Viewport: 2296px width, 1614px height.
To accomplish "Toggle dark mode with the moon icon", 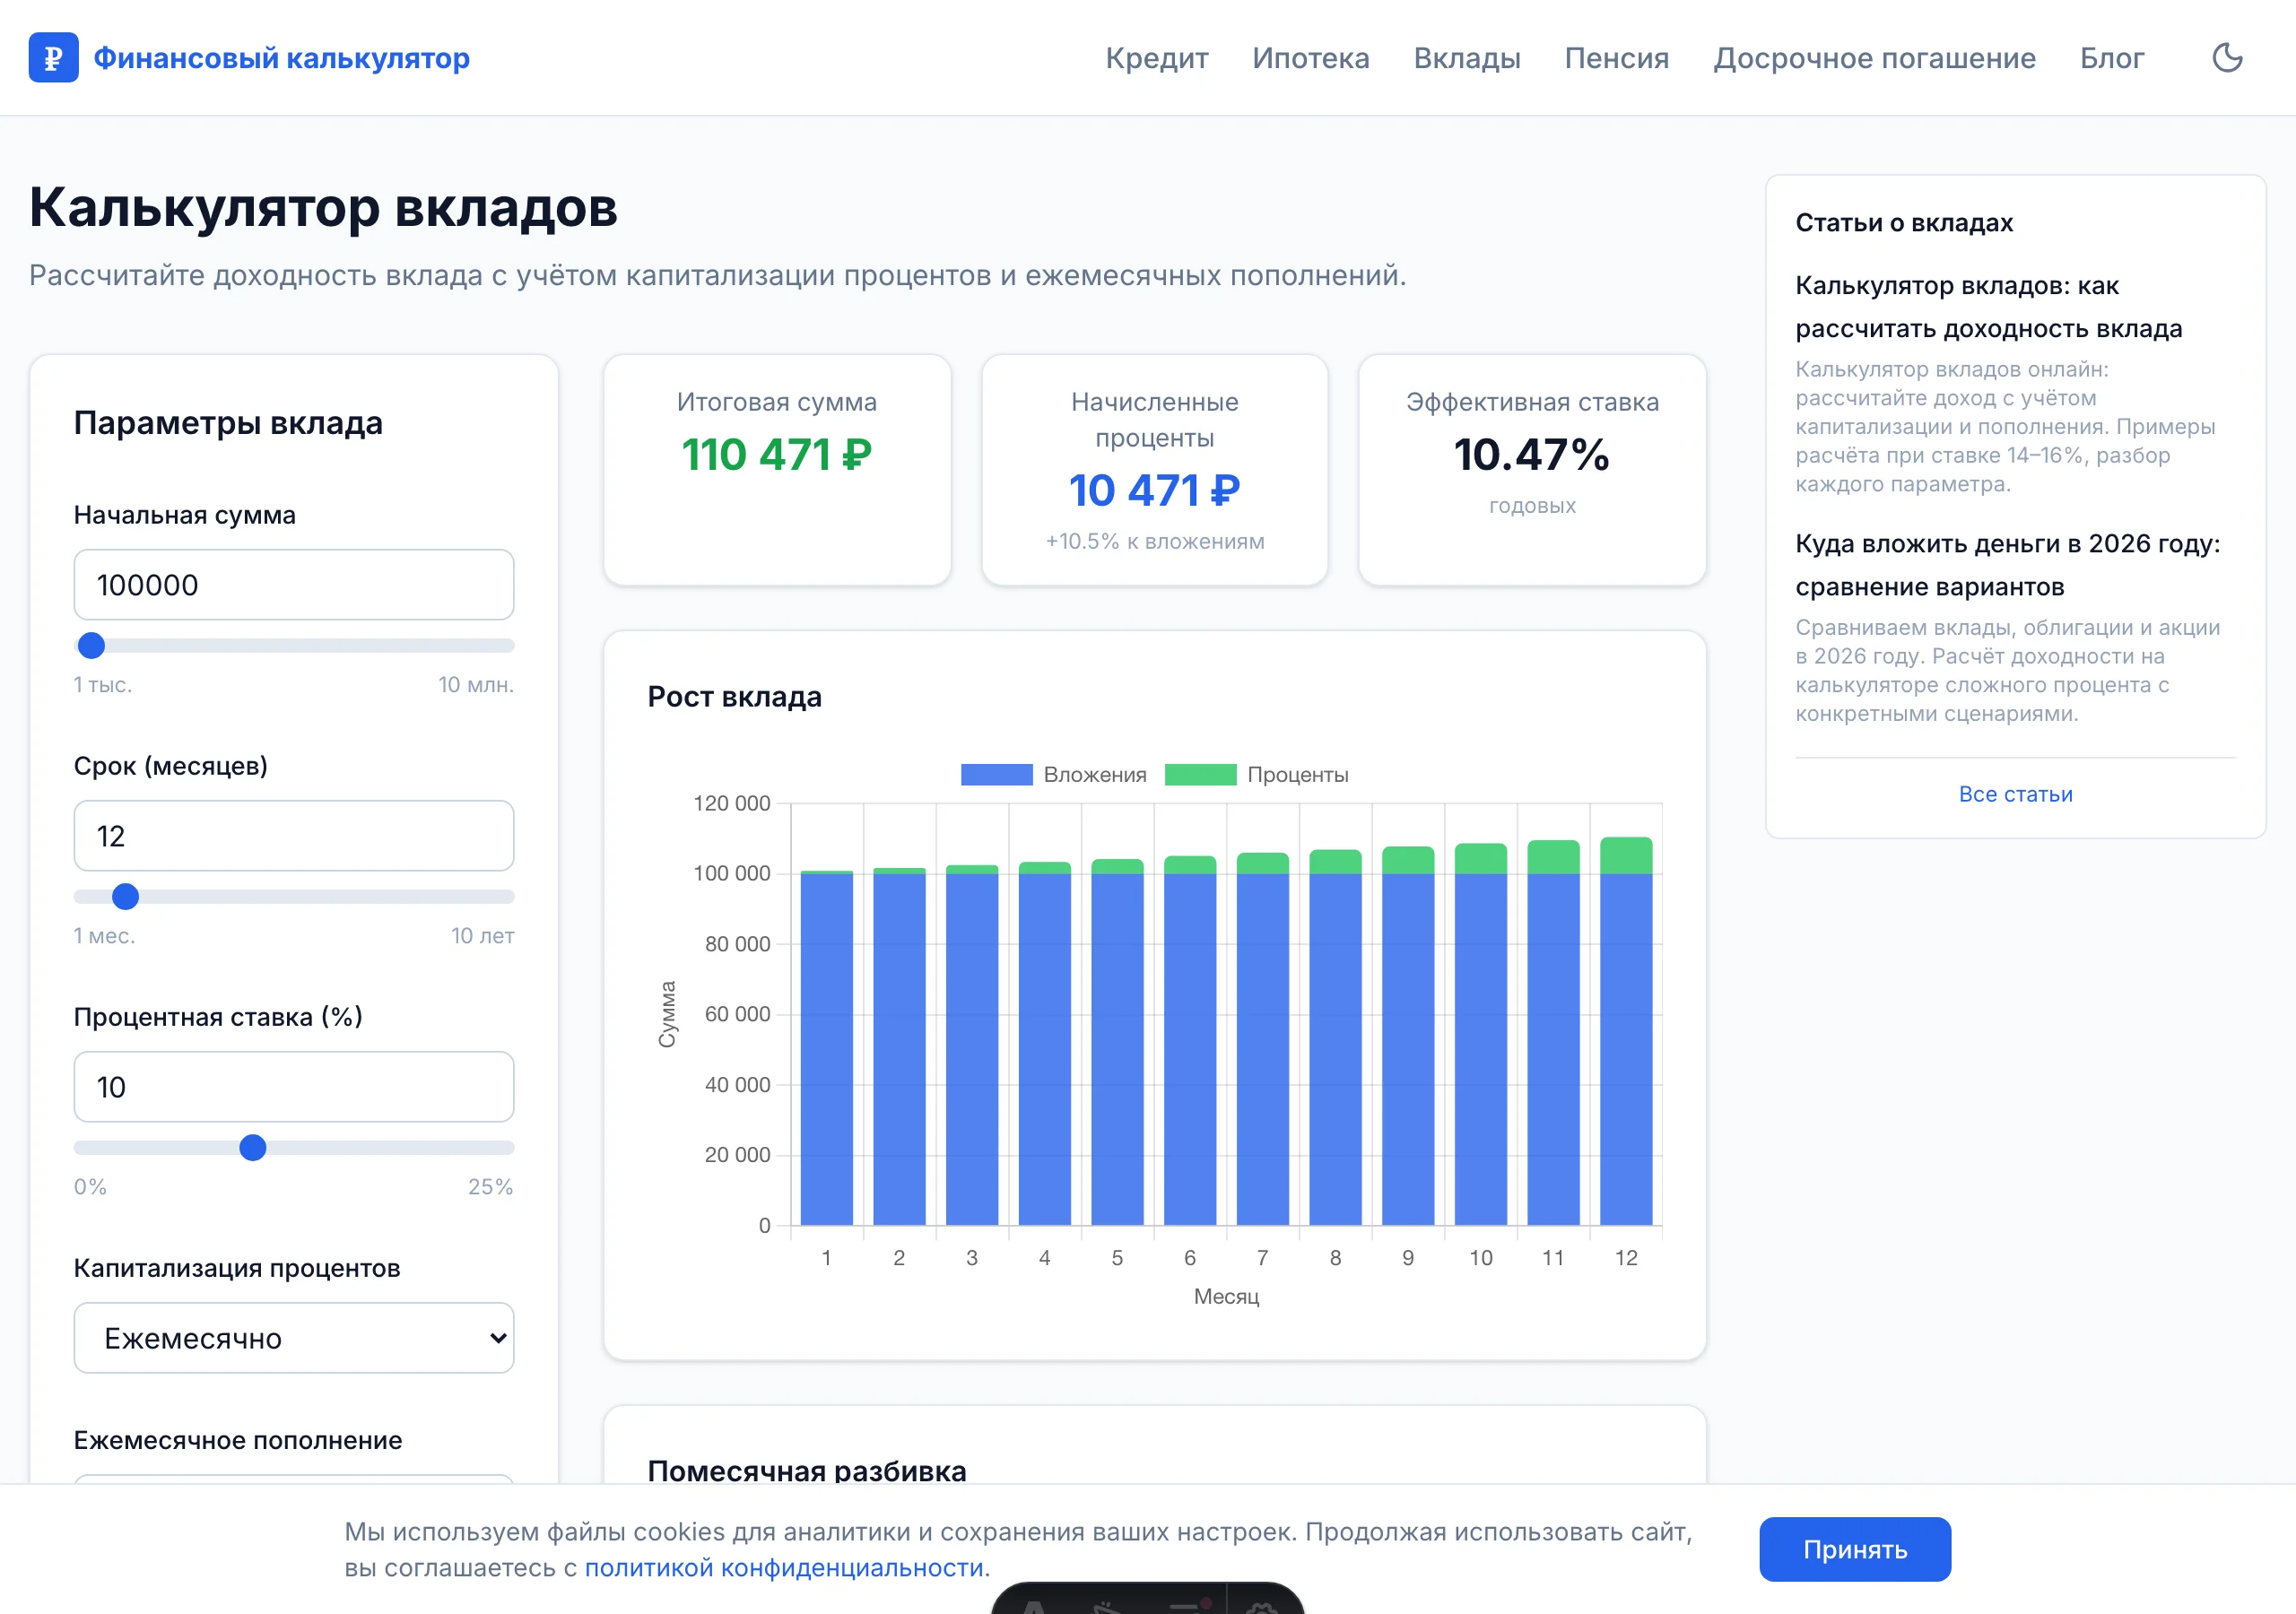I will [2228, 58].
